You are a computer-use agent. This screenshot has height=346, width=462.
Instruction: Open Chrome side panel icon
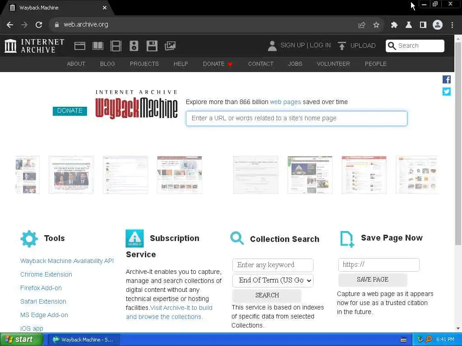pos(423,25)
